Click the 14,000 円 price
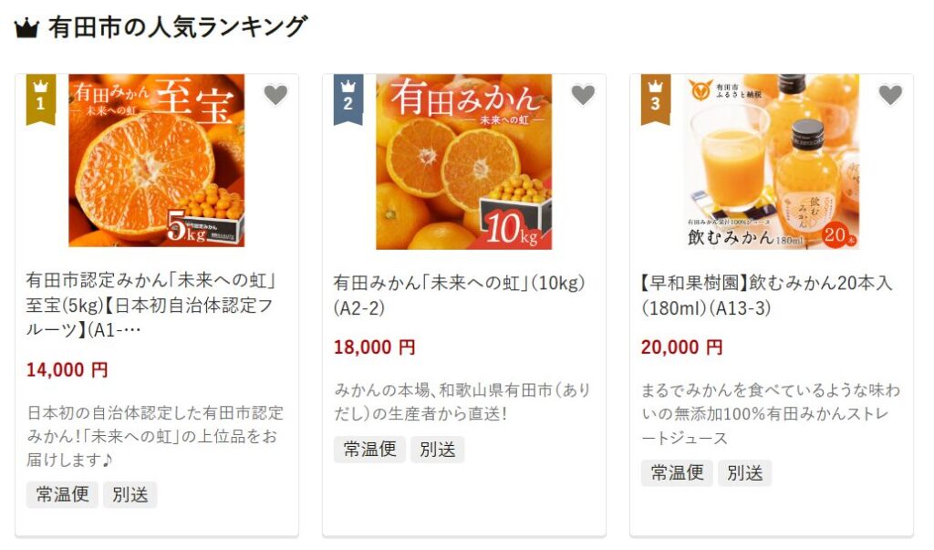The width and height of the screenshot is (934, 550). click(67, 370)
